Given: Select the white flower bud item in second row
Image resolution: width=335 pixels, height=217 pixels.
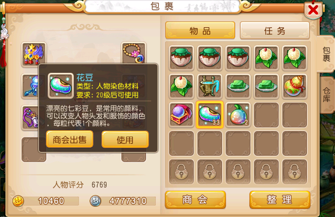Looking at the screenshot, I should 181,86.
